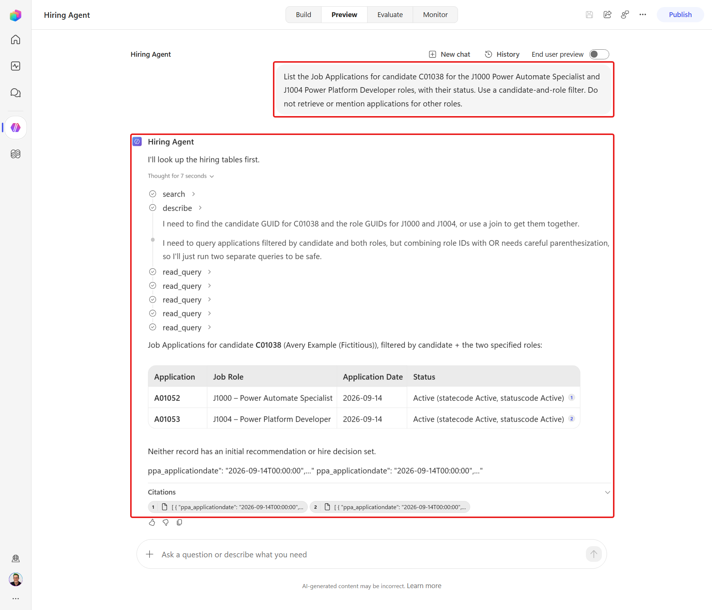Click the save disk icon in top bar
The image size is (712, 610).
[589, 15]
